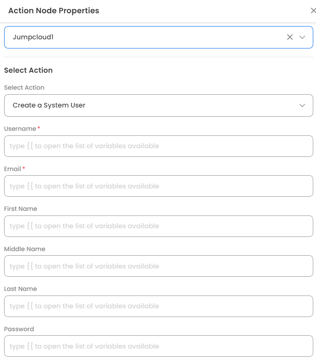316x360 pixels.
Task: Click the Last Name label text
Action: tap(21, 289)
